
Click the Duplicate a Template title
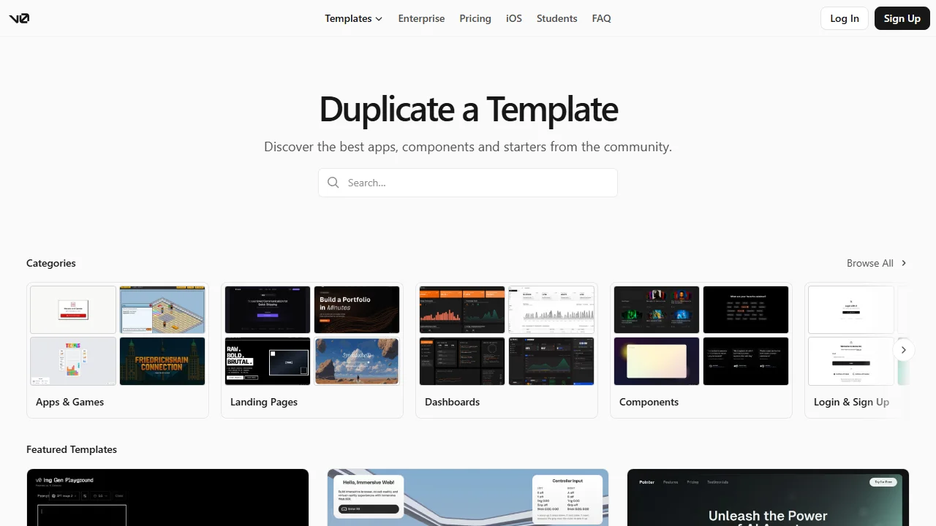tap(468, 109)
